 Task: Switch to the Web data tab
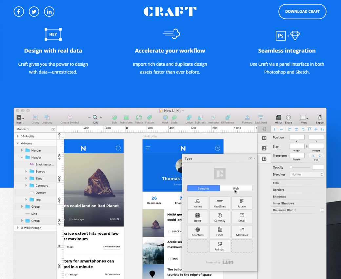[236, 188]
